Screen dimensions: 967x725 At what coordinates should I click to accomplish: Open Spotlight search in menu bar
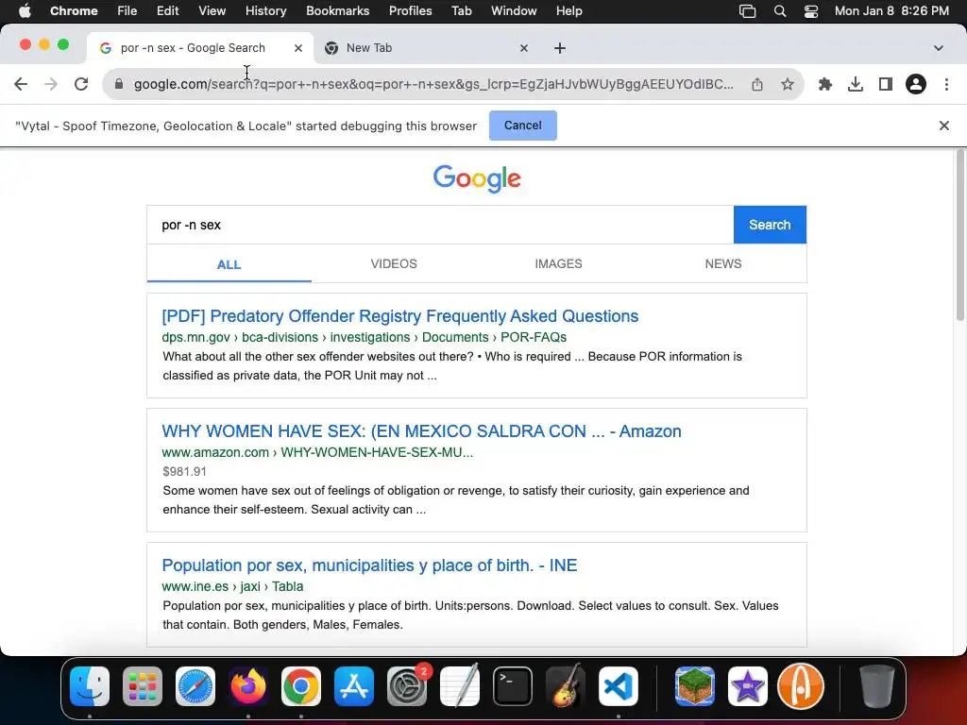point(780,11)
